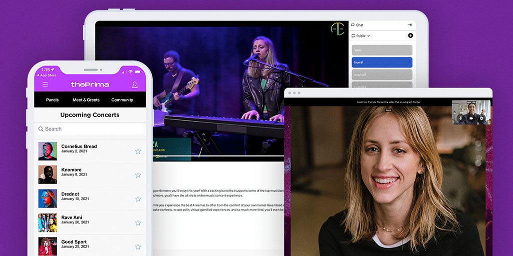Open Drednot artist thumbnail
The image size is (513, 256).
point(48,198)
